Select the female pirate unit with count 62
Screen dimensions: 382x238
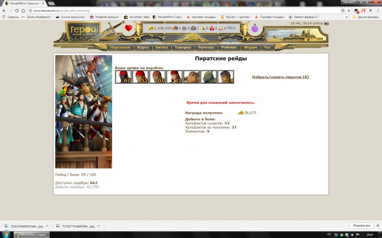click(174, 77)
